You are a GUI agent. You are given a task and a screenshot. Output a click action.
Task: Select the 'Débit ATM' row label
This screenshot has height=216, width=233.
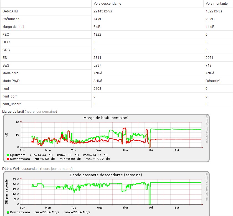click(10, 11)
